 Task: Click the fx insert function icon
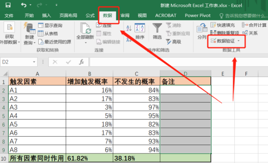point(82,62)
